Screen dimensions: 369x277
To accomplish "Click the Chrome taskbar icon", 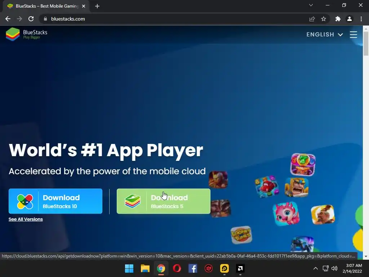I will coord(161,268).
